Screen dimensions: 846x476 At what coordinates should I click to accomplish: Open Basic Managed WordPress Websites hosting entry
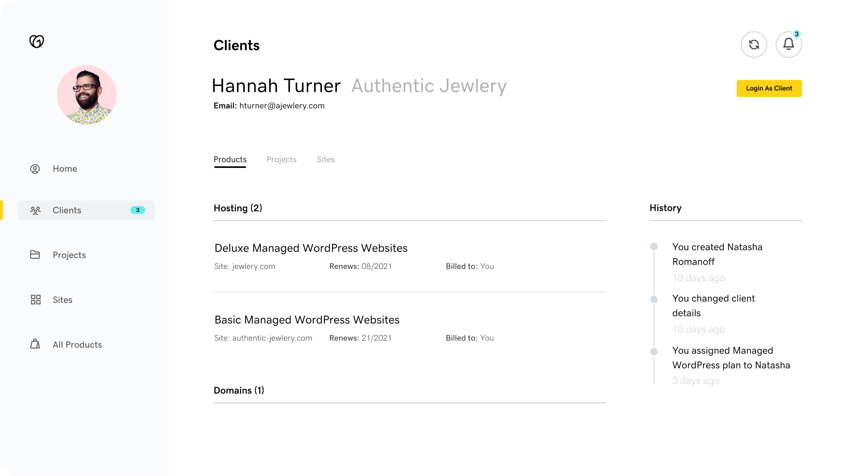[x=307, y=320]
